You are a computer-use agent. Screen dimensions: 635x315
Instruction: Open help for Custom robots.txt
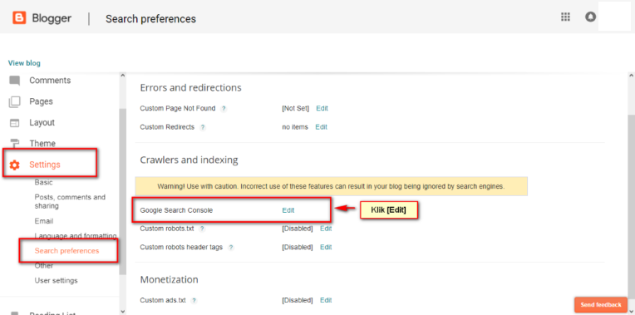(x=202, y=229)
